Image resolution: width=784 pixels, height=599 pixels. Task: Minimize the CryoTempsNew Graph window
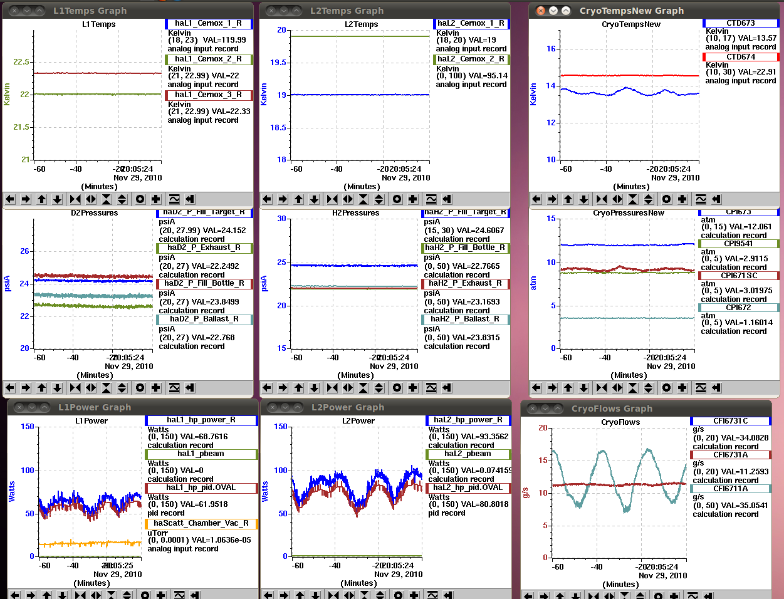553,11
